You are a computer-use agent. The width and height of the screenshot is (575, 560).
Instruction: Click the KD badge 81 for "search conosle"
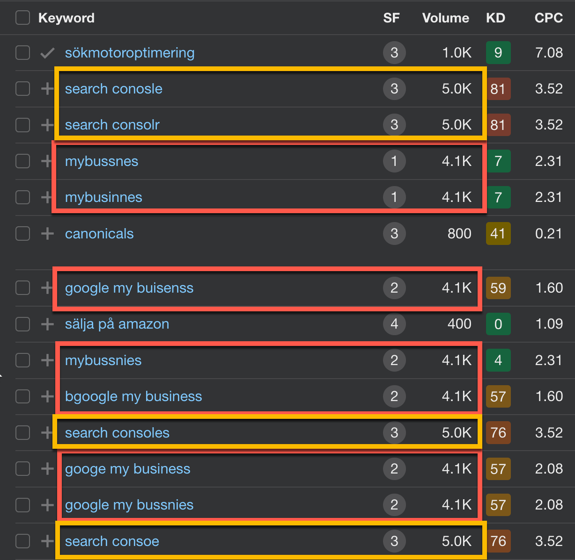tap(498, 88)
